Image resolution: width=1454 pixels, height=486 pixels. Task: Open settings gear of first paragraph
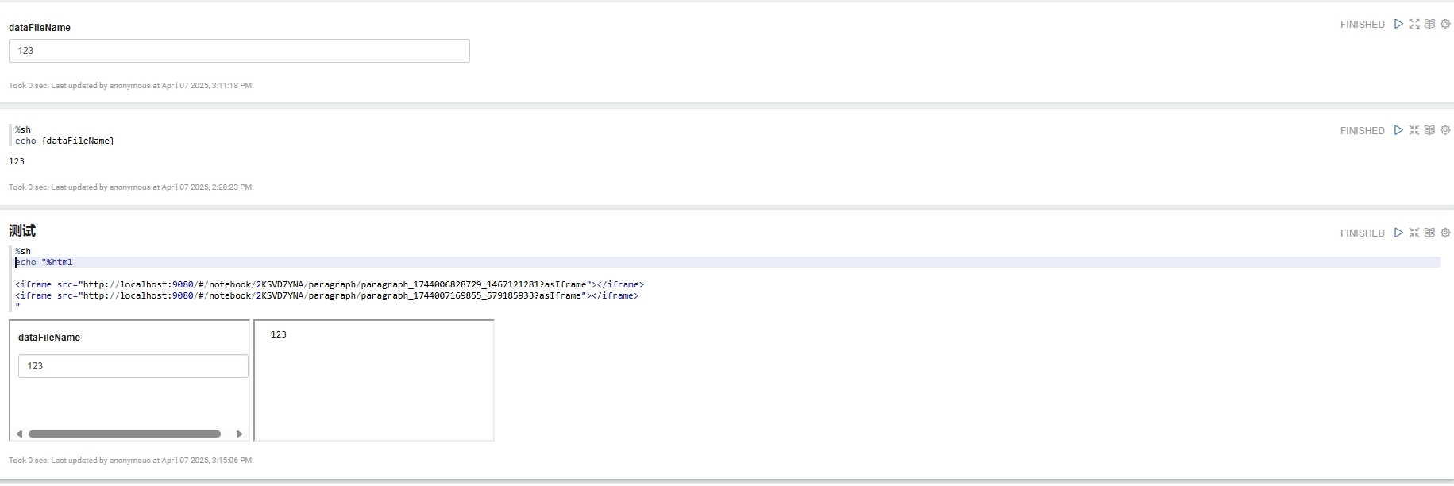1445,24
